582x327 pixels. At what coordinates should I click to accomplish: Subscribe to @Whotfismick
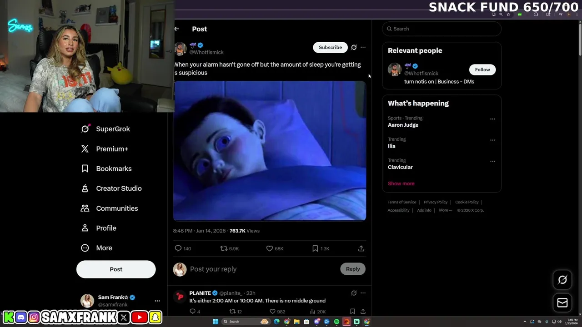330,47
